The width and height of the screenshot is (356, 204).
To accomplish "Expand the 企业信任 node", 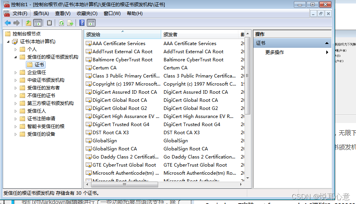I will (x=16, y=72).
